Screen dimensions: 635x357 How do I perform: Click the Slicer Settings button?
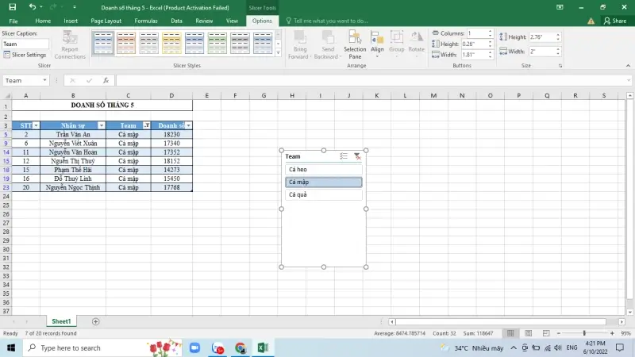tap(25, 55)
